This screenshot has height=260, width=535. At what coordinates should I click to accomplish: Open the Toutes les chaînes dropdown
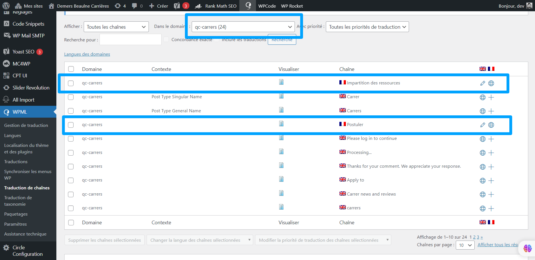pyautogui.click(x=116, y=27)
